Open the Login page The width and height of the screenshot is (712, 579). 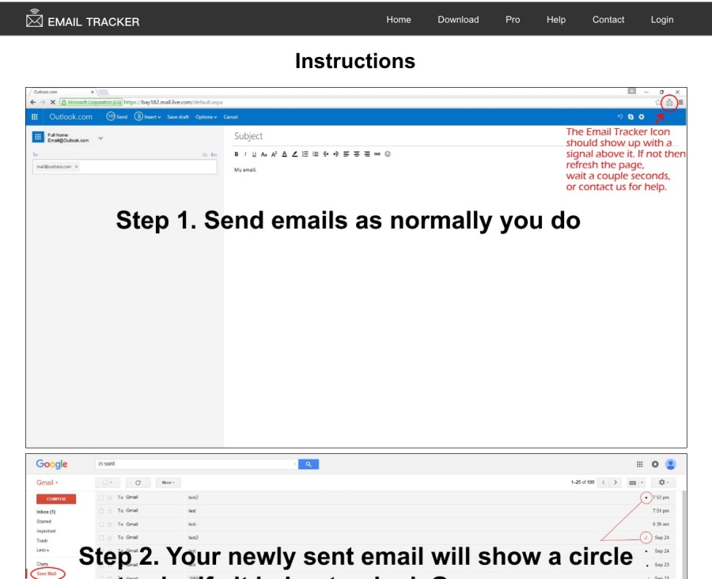(x=661, y=20)
